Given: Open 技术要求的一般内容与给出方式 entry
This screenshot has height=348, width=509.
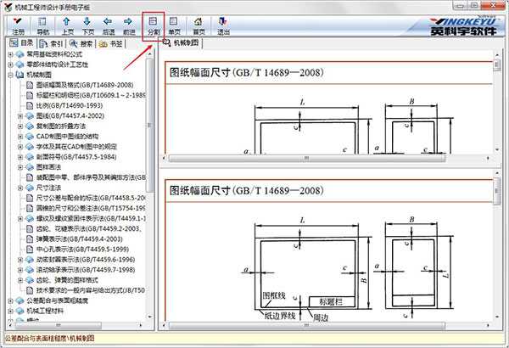Looking at the screenshot, I should (90, 290).
